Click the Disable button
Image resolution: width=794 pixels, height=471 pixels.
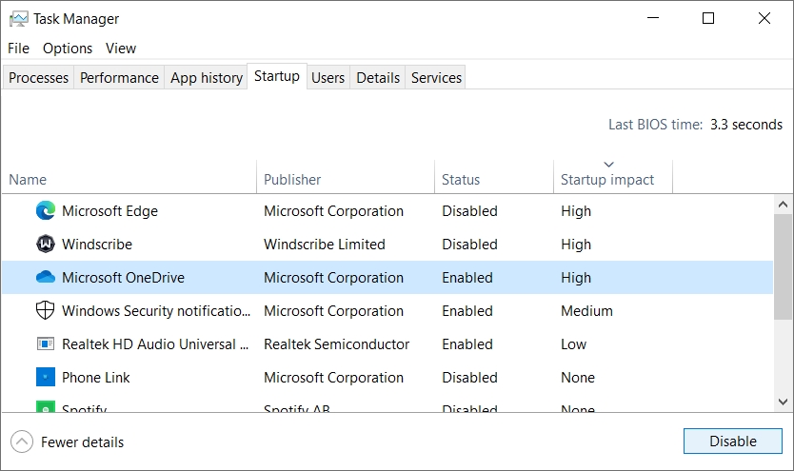coord(733,442)
